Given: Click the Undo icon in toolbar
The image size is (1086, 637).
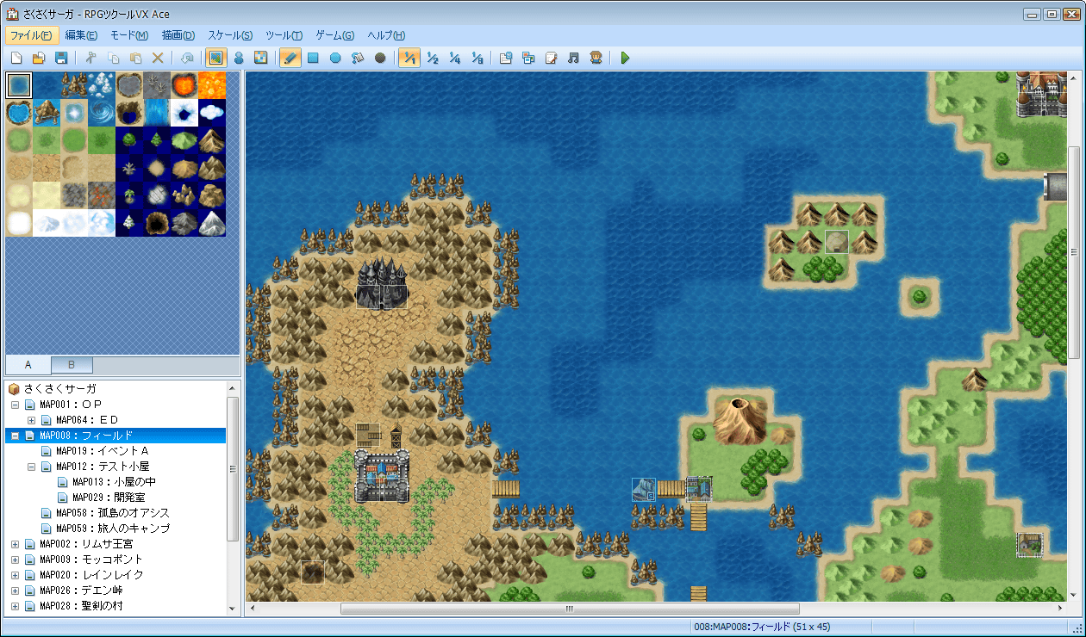Looking at the screenshot, I should click(187, 58).
